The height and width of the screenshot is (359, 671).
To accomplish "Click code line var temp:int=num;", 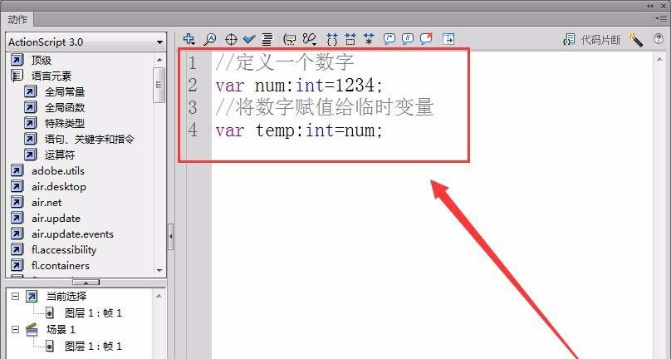I will click(298, 130).
